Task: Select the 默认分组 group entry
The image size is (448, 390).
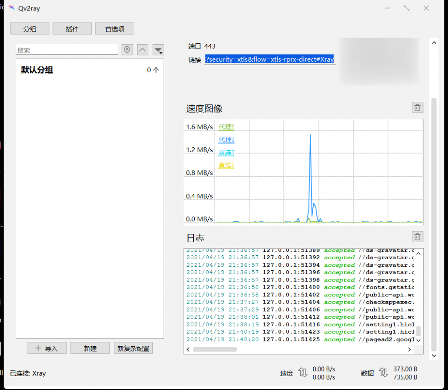Action: coord(37,70)
